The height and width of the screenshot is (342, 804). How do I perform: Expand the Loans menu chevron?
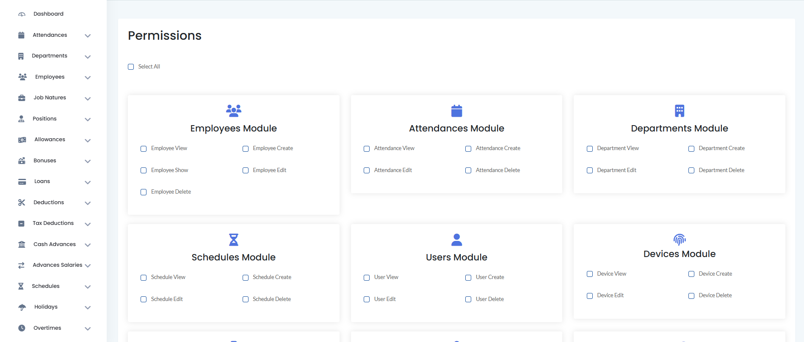(x=88, y=183)
